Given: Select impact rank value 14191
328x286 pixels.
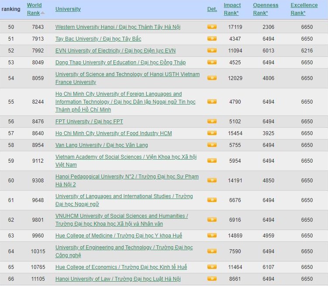Looking at the screenshot, I should (235, 181).
